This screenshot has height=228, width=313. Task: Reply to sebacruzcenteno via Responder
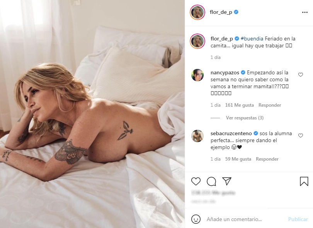point(267,159)
